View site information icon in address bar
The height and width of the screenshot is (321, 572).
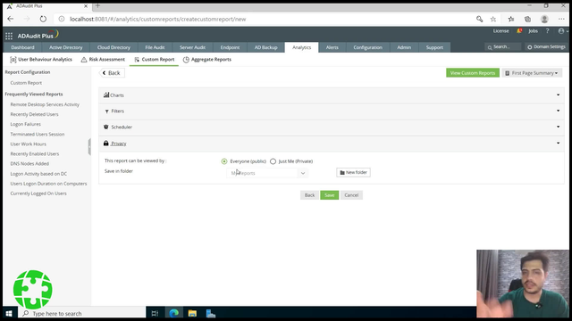coord(62,19)
